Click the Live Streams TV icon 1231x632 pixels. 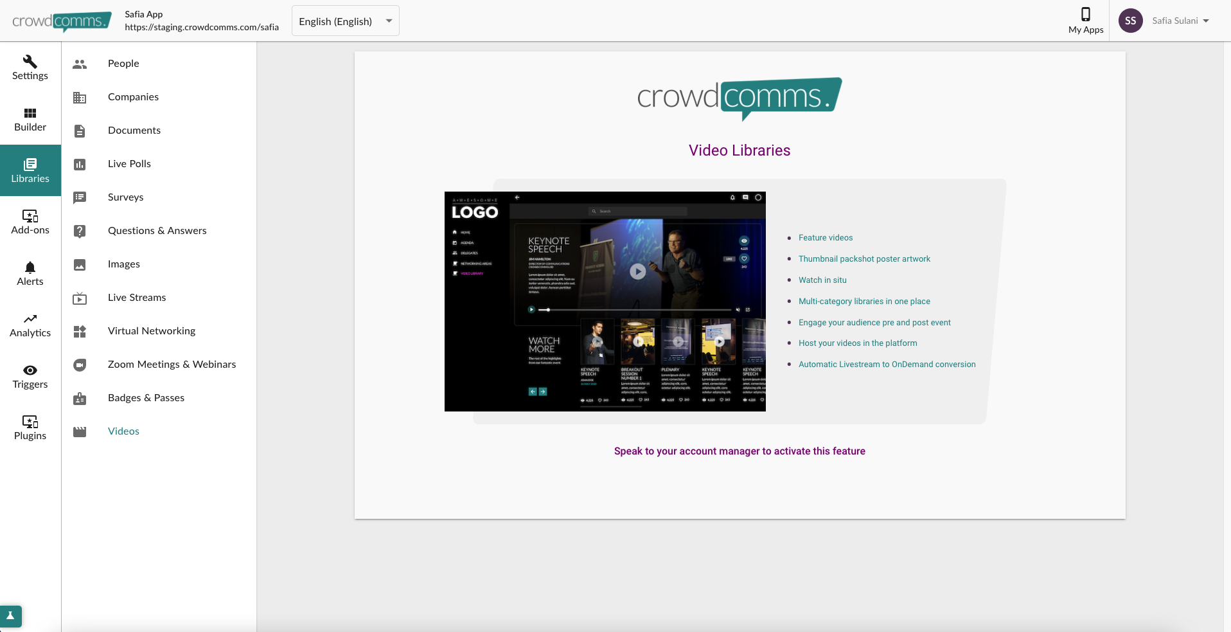point(80,298)
